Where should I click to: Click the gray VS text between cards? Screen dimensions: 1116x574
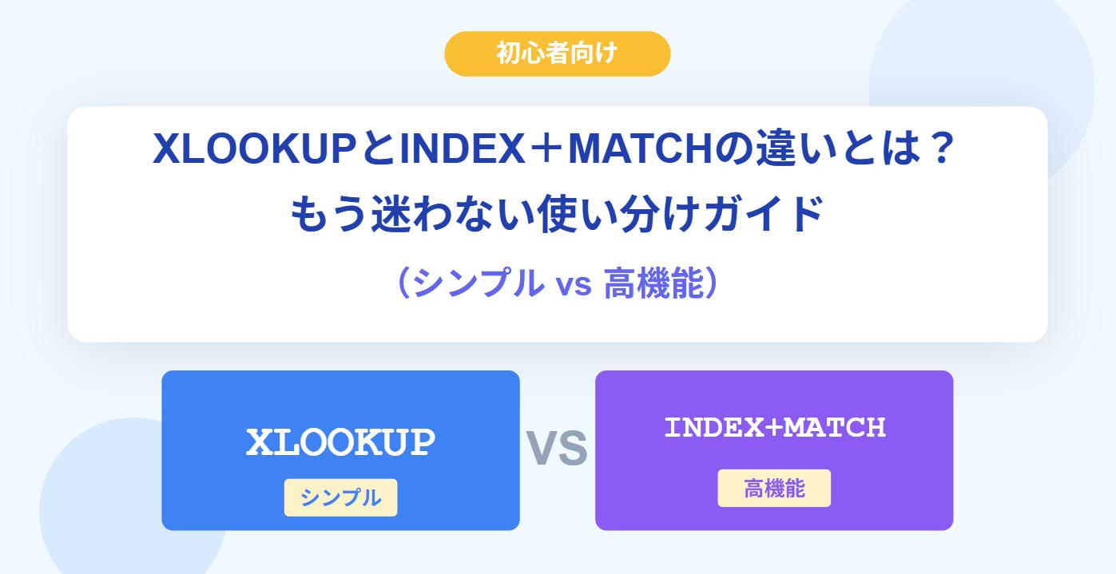pyautogui.click(x=557, y=449)
